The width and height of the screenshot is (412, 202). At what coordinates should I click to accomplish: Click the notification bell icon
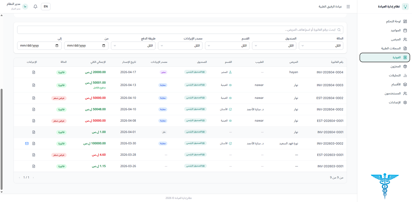point(36,6)
